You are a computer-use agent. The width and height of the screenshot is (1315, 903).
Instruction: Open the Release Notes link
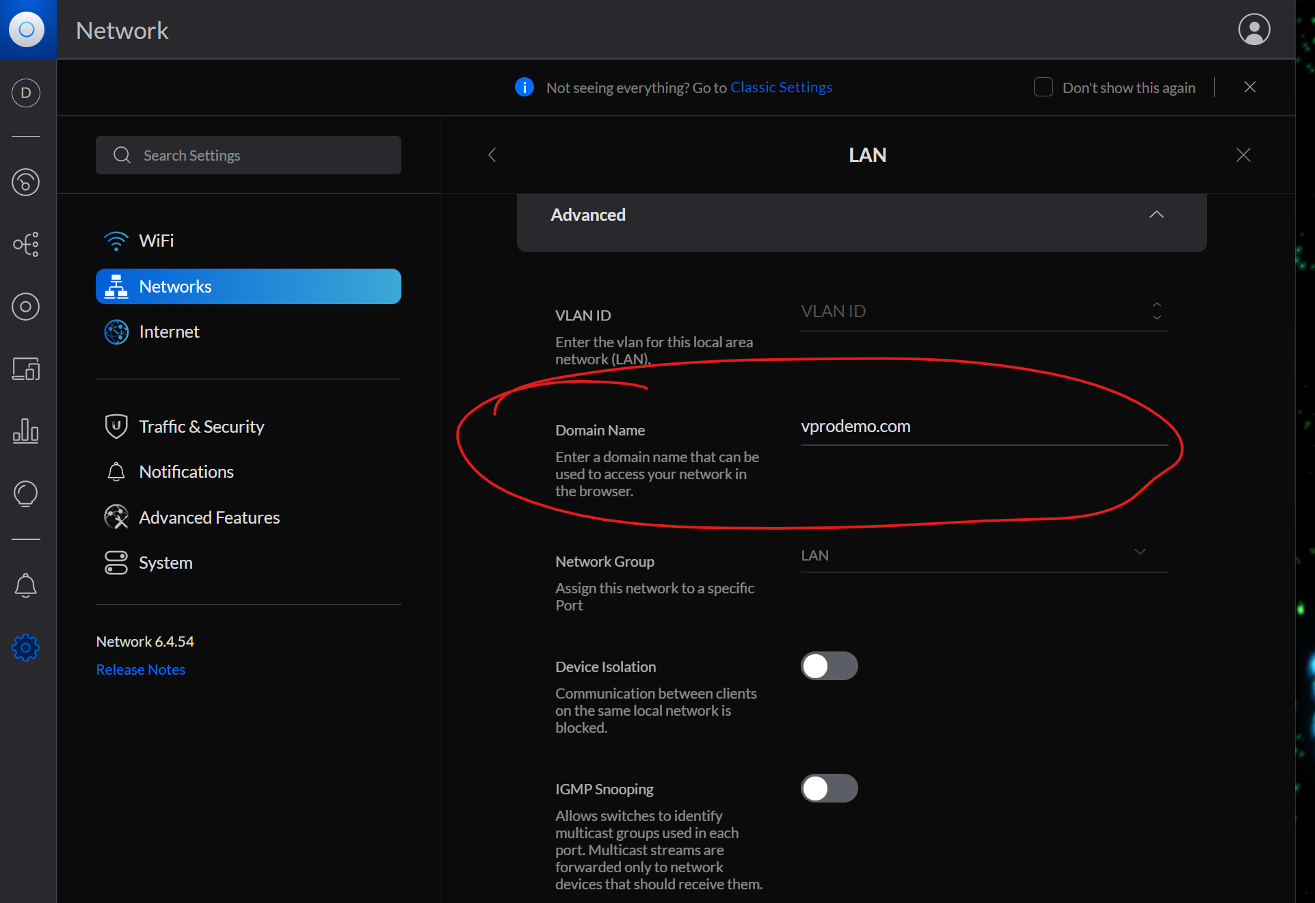(140, 670)
